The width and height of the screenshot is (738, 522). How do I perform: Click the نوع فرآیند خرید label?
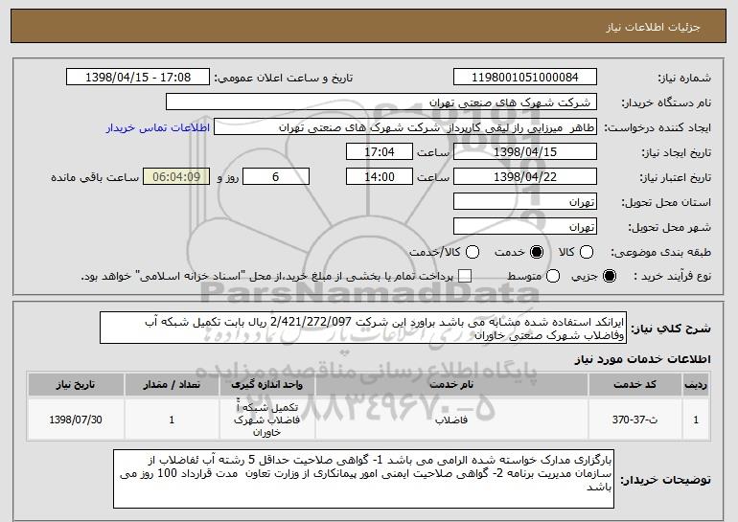pyautogui.click(x=672, y=277)
